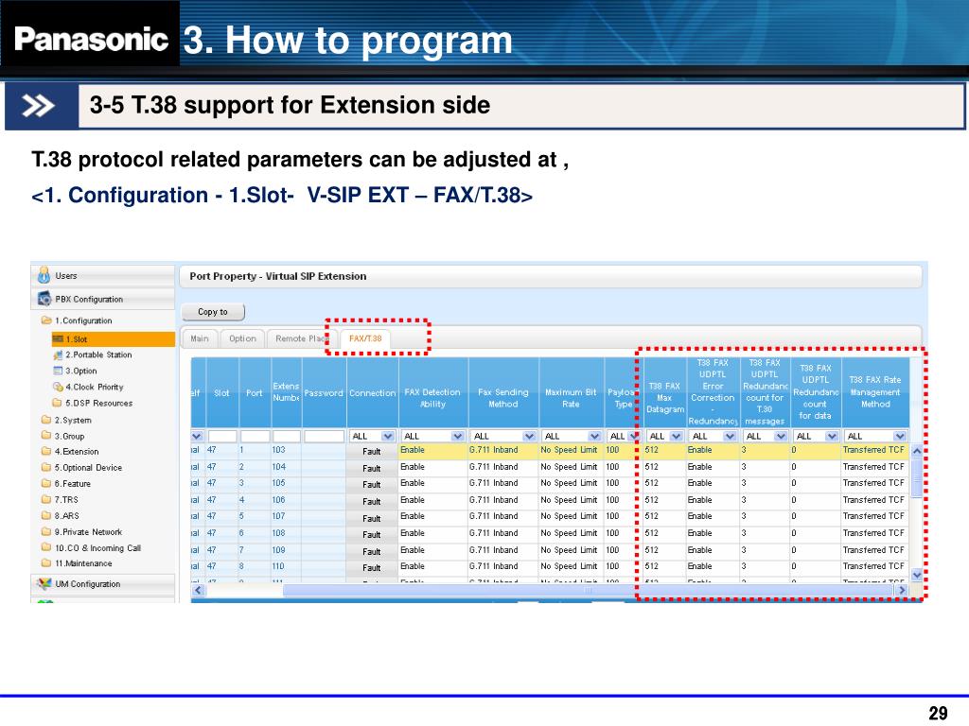Image resolution: width=969 pixels, height=726 pixels.
Task: Click the table's vertical scrollbar up arrow
Action: (917, 451)
